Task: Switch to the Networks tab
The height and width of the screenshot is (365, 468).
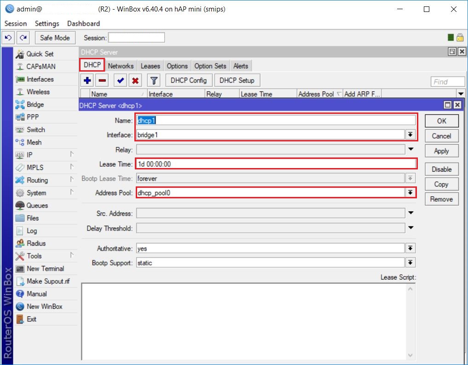Action: pyautogui.click(x=121, y=66)
